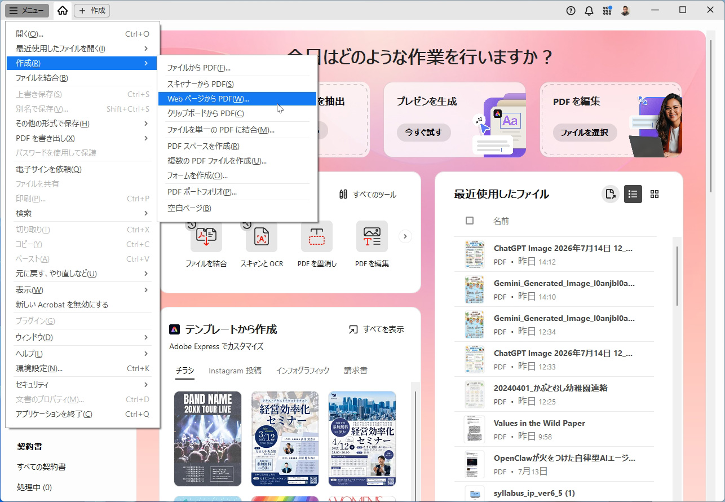Viewport: 725px width, 502px height.
Task: Click the Adobe Express logo icon
Action: (175, 329)
